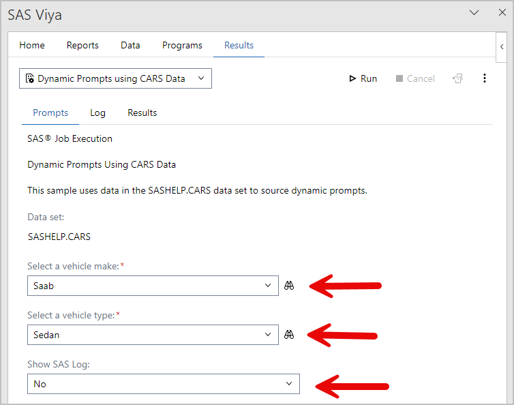Open the job selector showing Dynamic Prompts using CARS Data
The image size is (514, 405).
coord(115,78)
